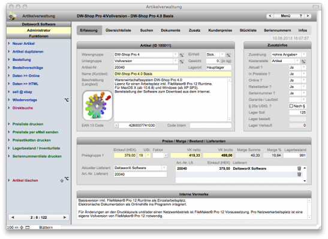Screen dimensions: 328x239
Task: Click Preisliste per eMail senden
Action: (x=35, y=132)
